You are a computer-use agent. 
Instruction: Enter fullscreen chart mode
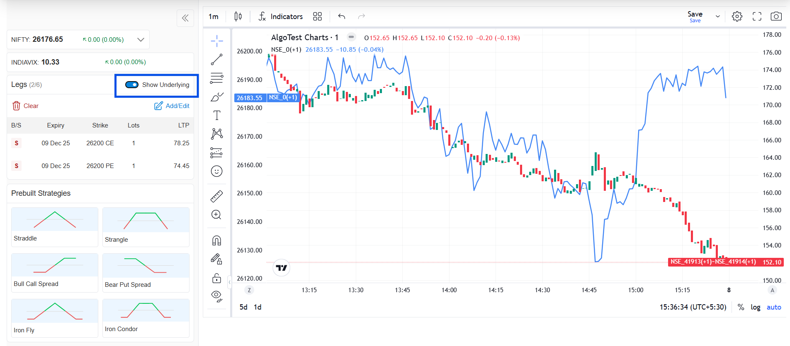coord(757,16)
